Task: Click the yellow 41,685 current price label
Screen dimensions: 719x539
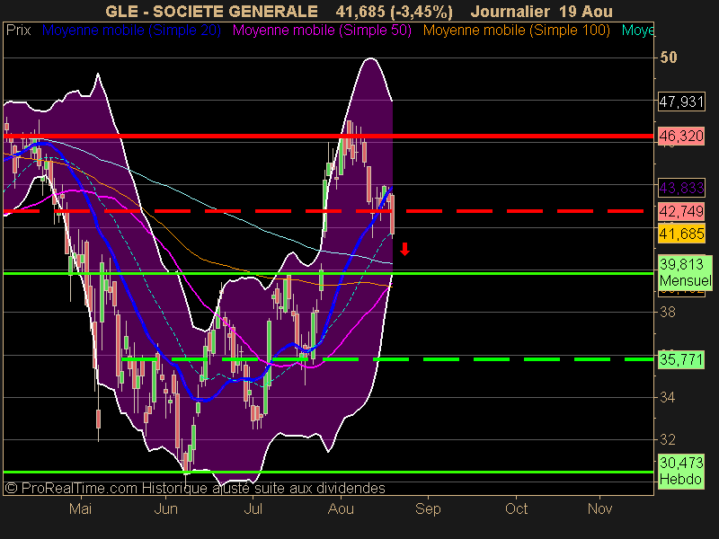Action: tap(681, 234)
